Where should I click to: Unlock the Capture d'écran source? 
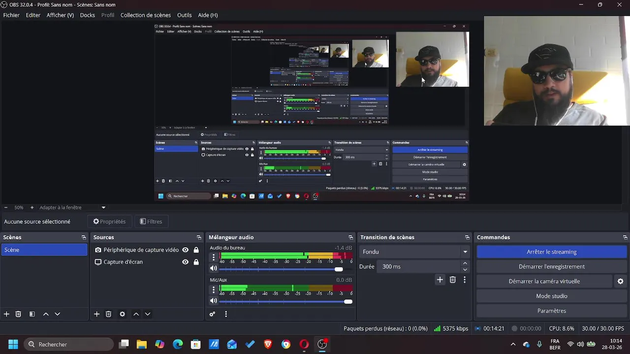(196, 262)
